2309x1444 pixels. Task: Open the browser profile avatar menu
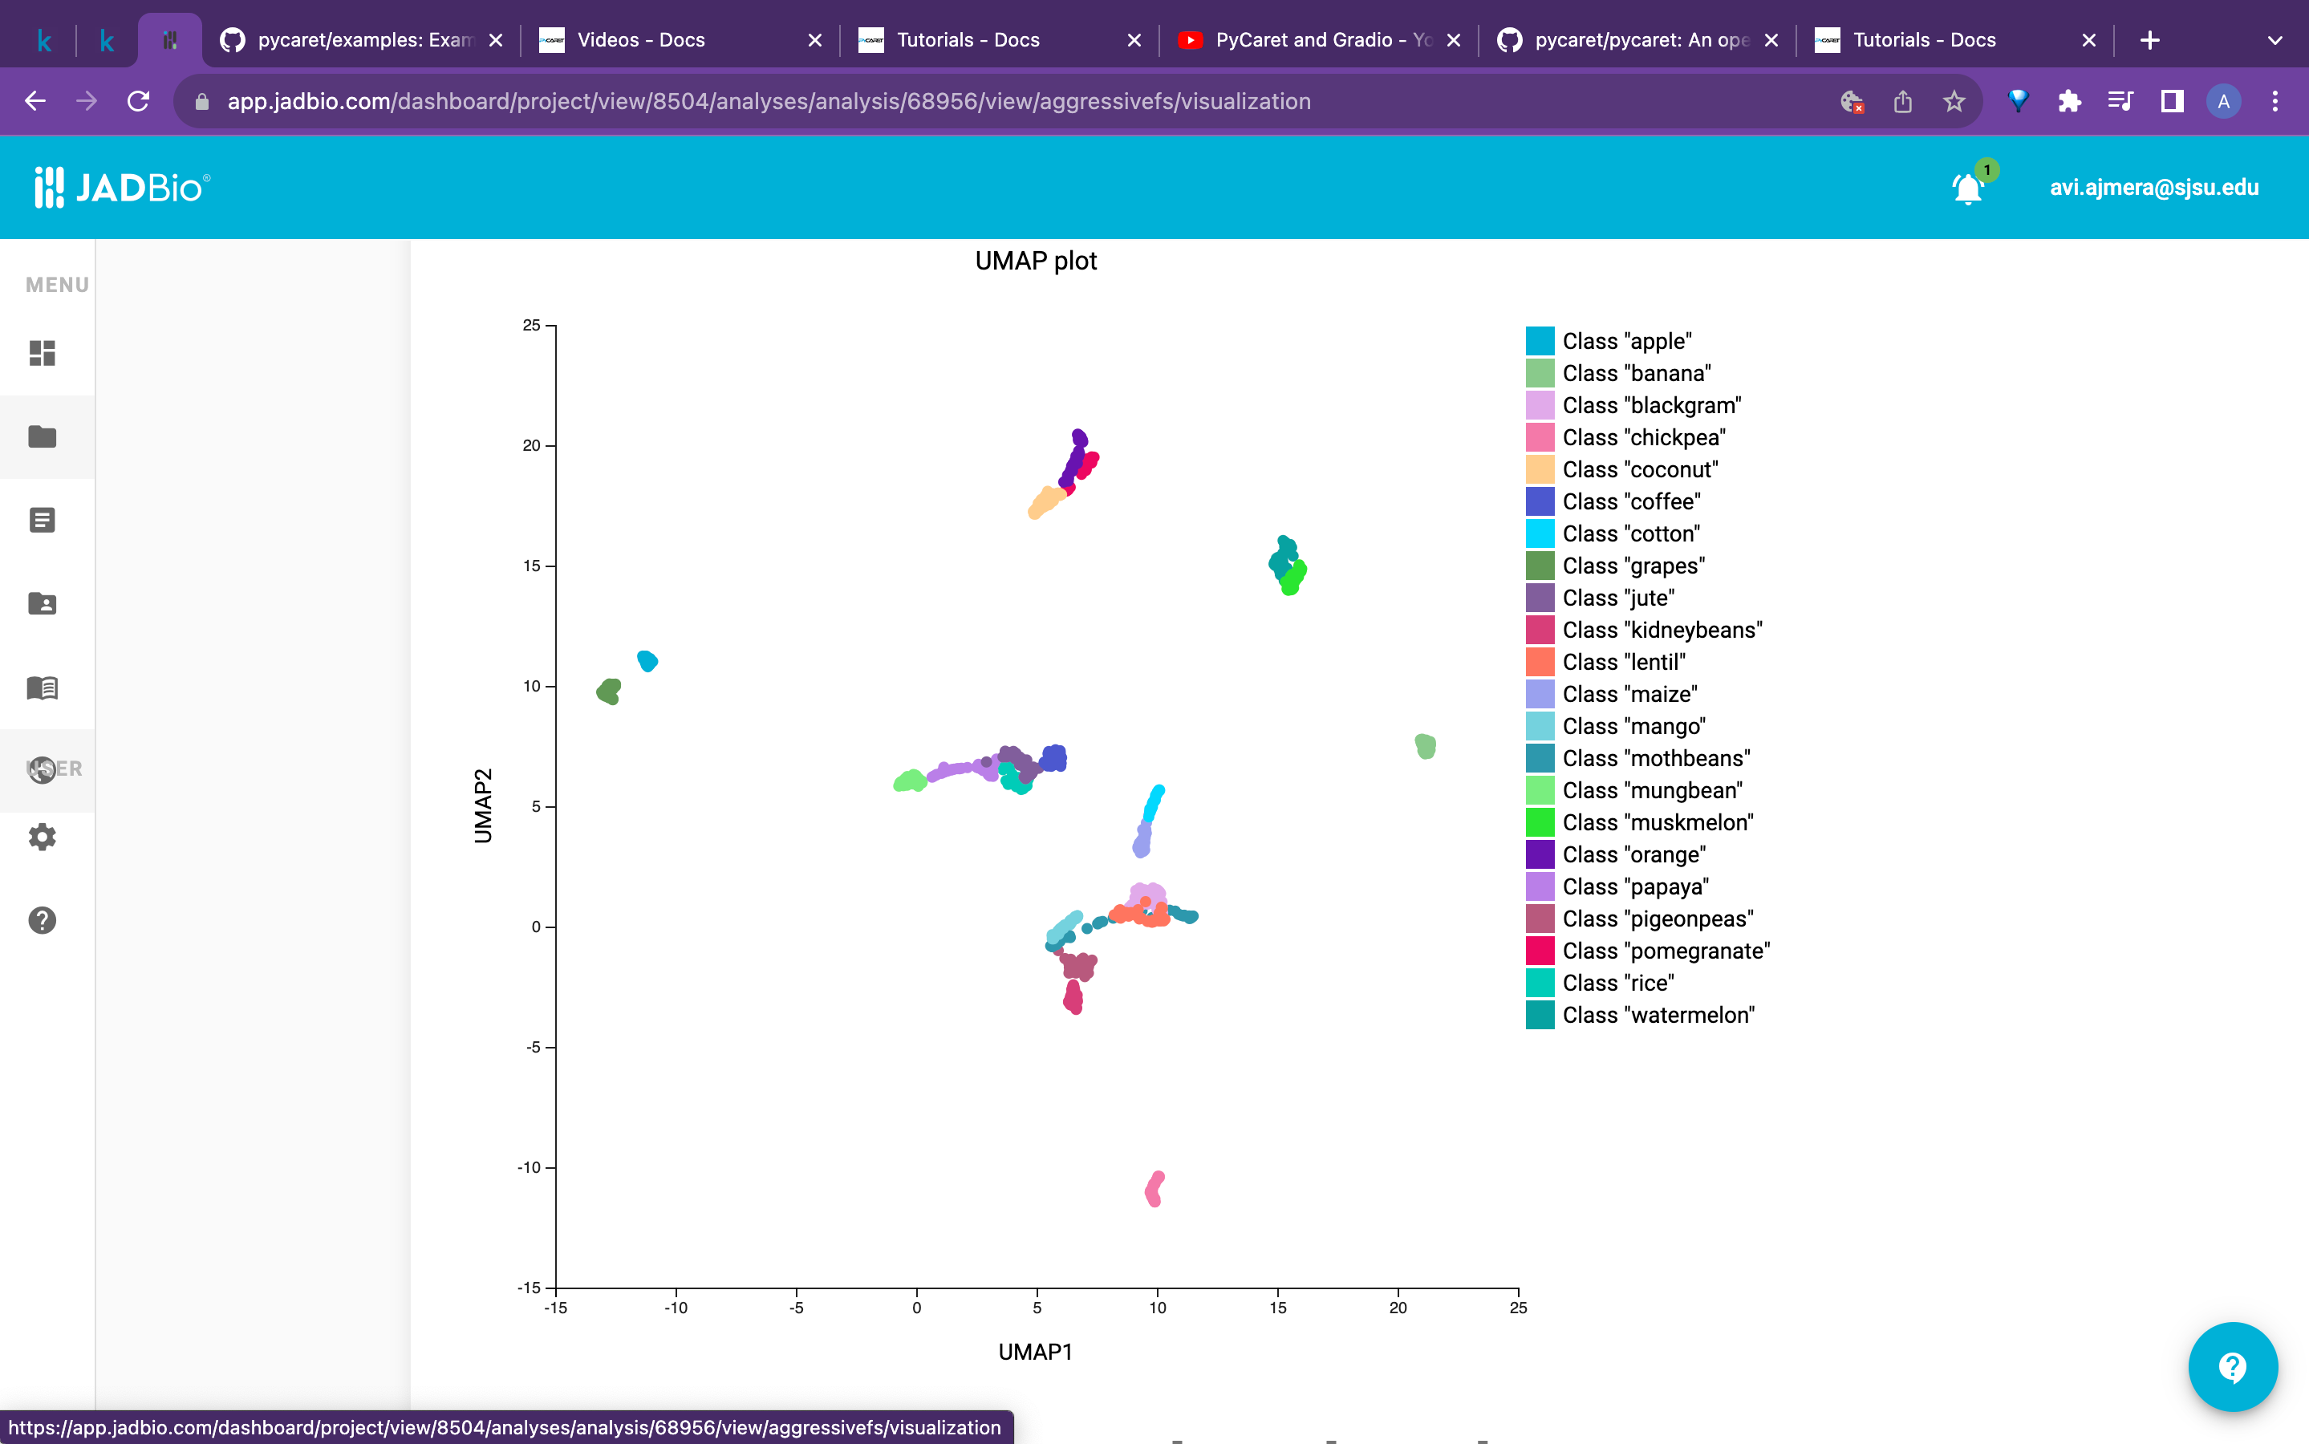2222,101
